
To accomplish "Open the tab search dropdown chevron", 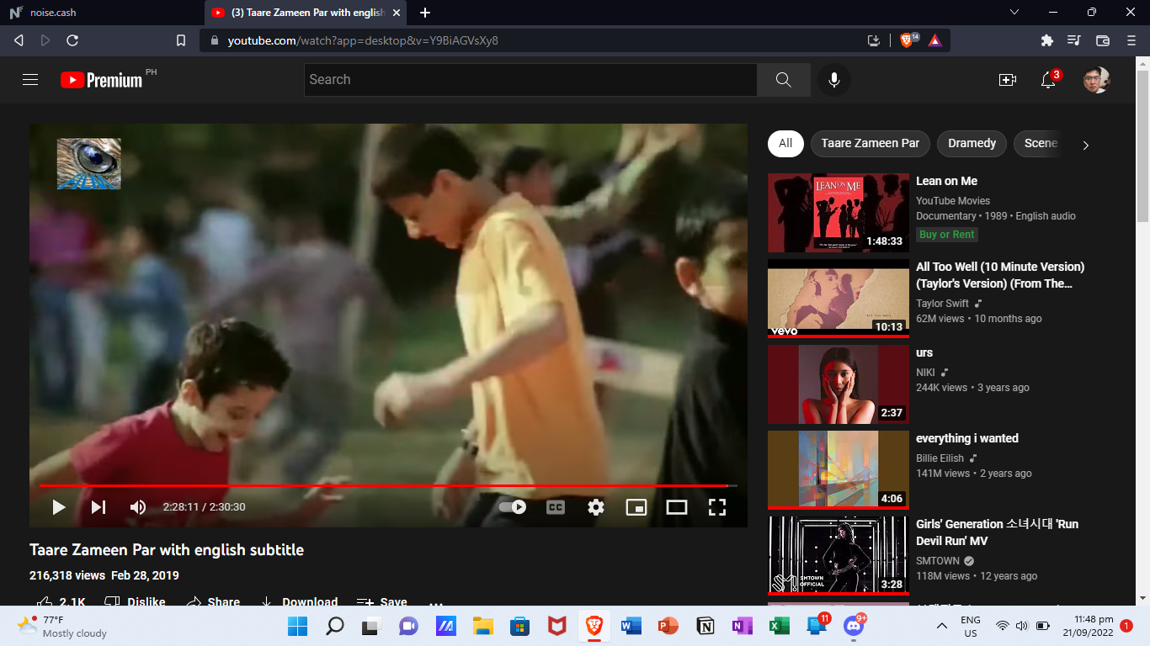I will 1014,13.
